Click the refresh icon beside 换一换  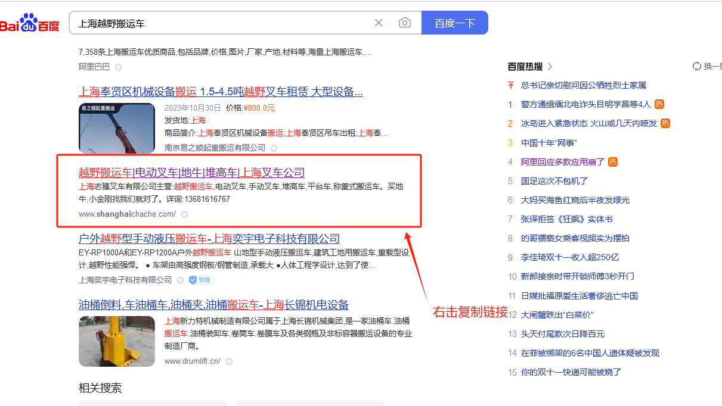(697, 66)
